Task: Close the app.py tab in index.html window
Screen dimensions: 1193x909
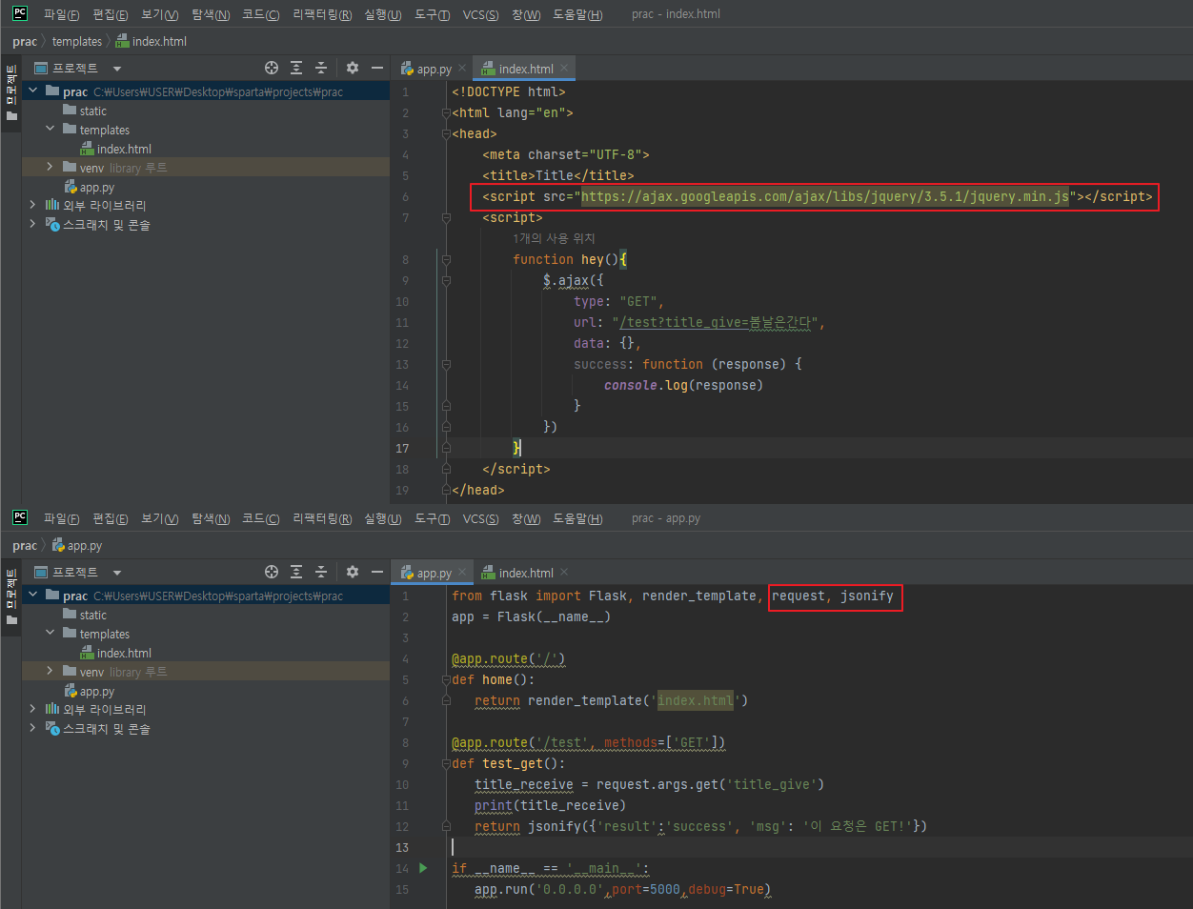Action: (x=462, y=68)
